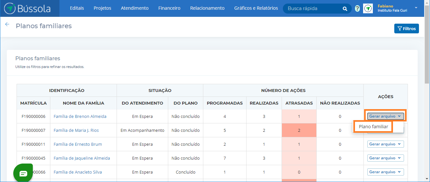Click programadas value 7 for Jaqueline Almeida
The image size is (430, 182).
[x=225, y=158]
